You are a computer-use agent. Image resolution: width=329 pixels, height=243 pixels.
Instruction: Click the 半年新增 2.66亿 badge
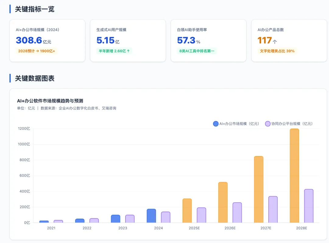(114, 51)
